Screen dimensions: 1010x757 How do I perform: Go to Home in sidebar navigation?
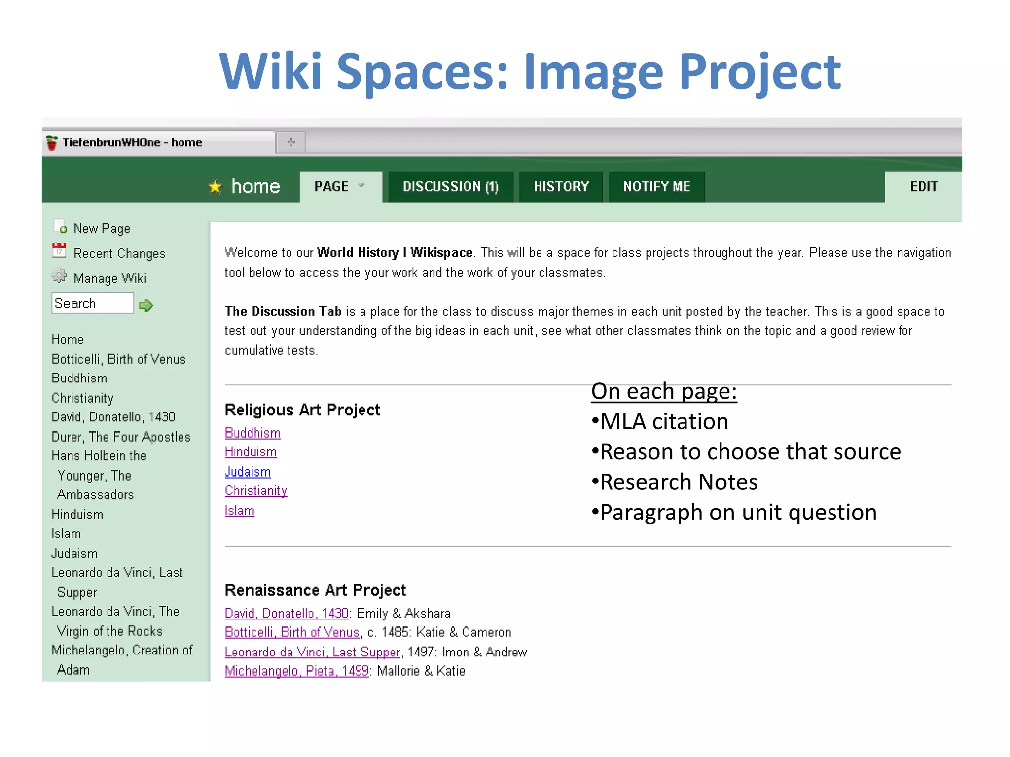coord(68,339)
